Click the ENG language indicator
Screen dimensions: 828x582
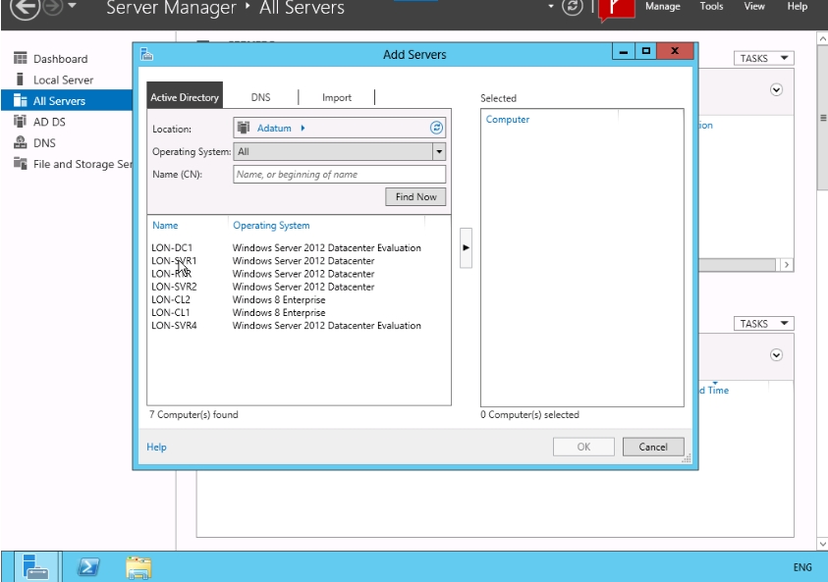click(x=802, y=567)
